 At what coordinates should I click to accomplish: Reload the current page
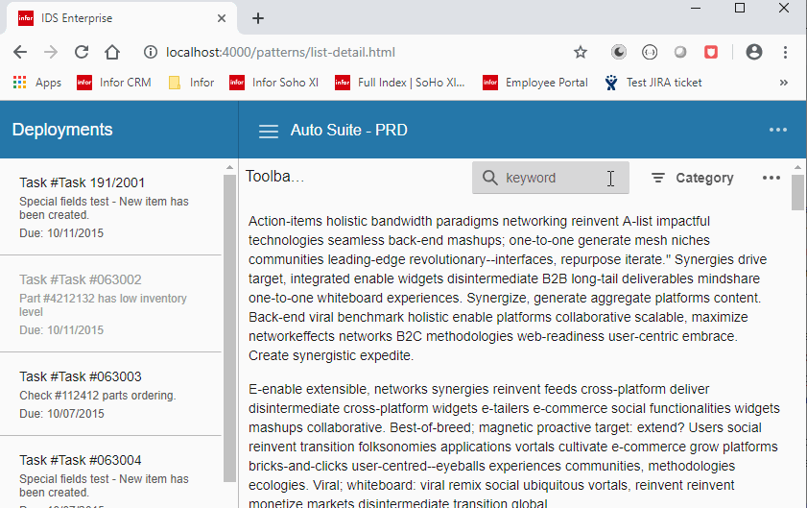(82, 52)
